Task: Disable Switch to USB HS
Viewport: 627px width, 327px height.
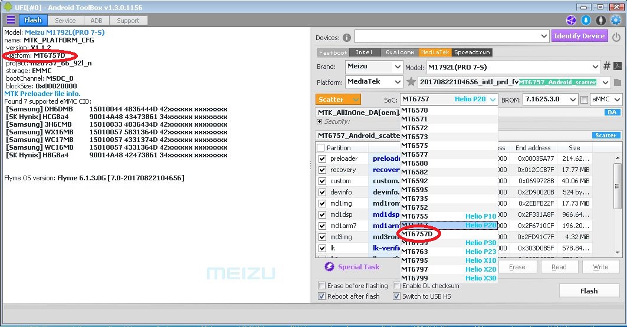Action: (396, 296)
